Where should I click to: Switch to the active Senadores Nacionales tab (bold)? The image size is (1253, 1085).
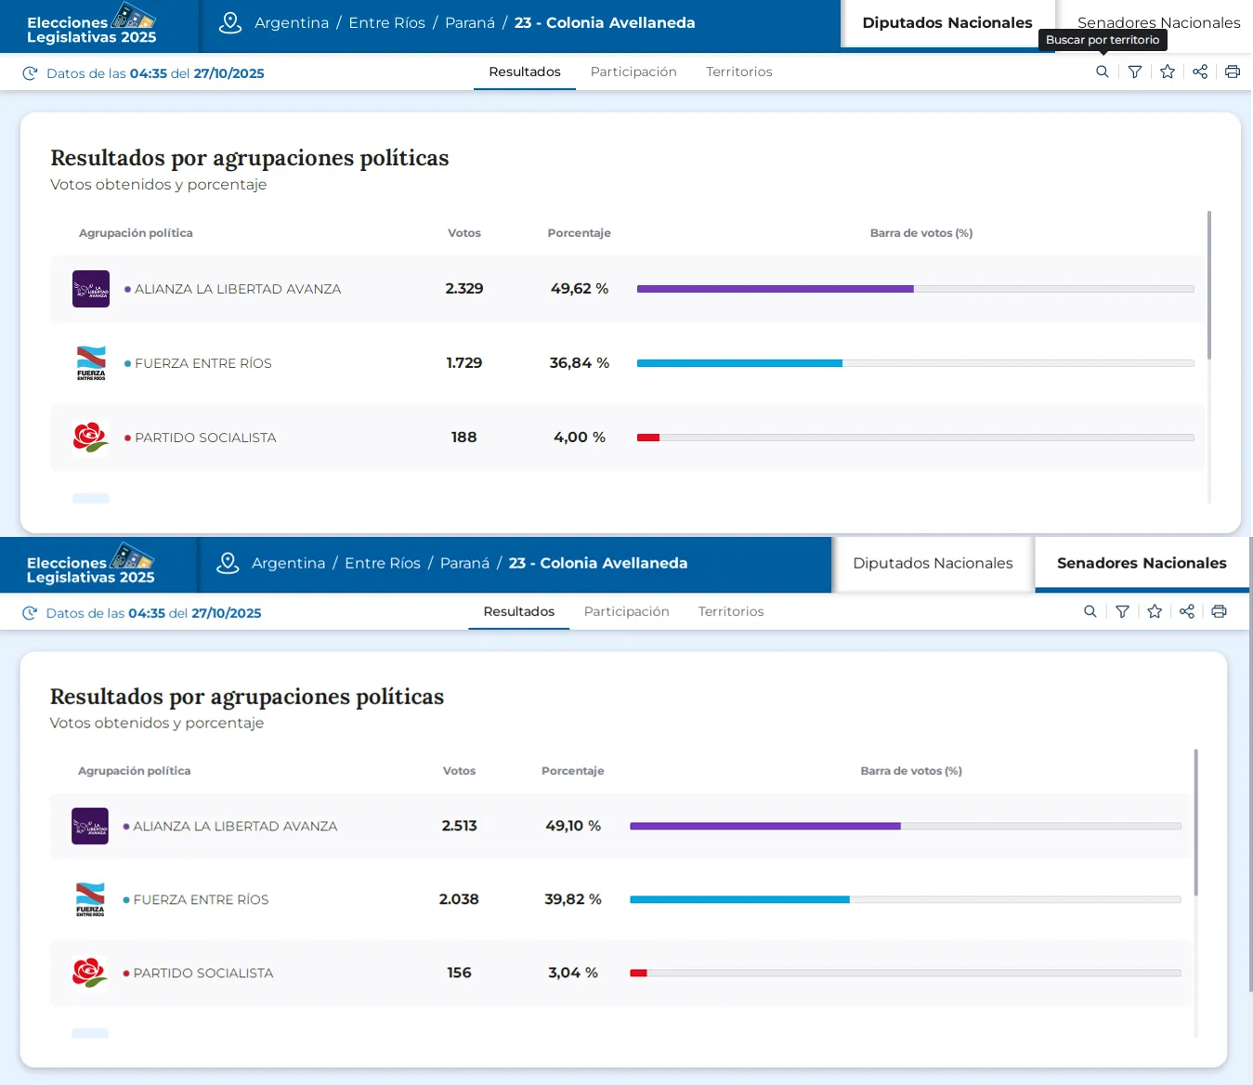click(x=1141, y=563)
